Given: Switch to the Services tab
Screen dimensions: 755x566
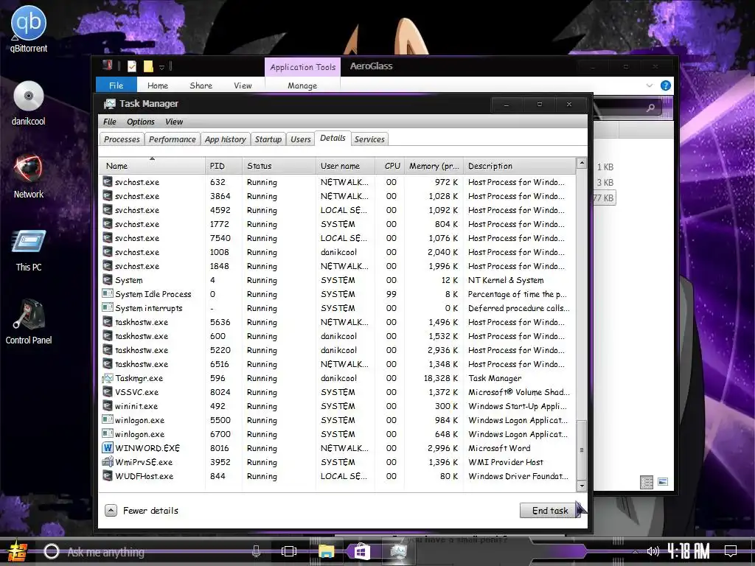Looking at the screenshot, I should tap(369, 139).
